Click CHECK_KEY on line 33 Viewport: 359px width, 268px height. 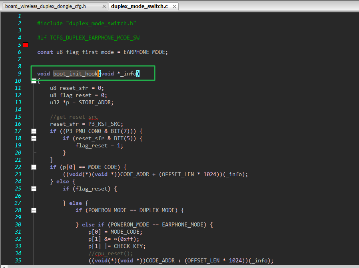(x=128, y=246)
